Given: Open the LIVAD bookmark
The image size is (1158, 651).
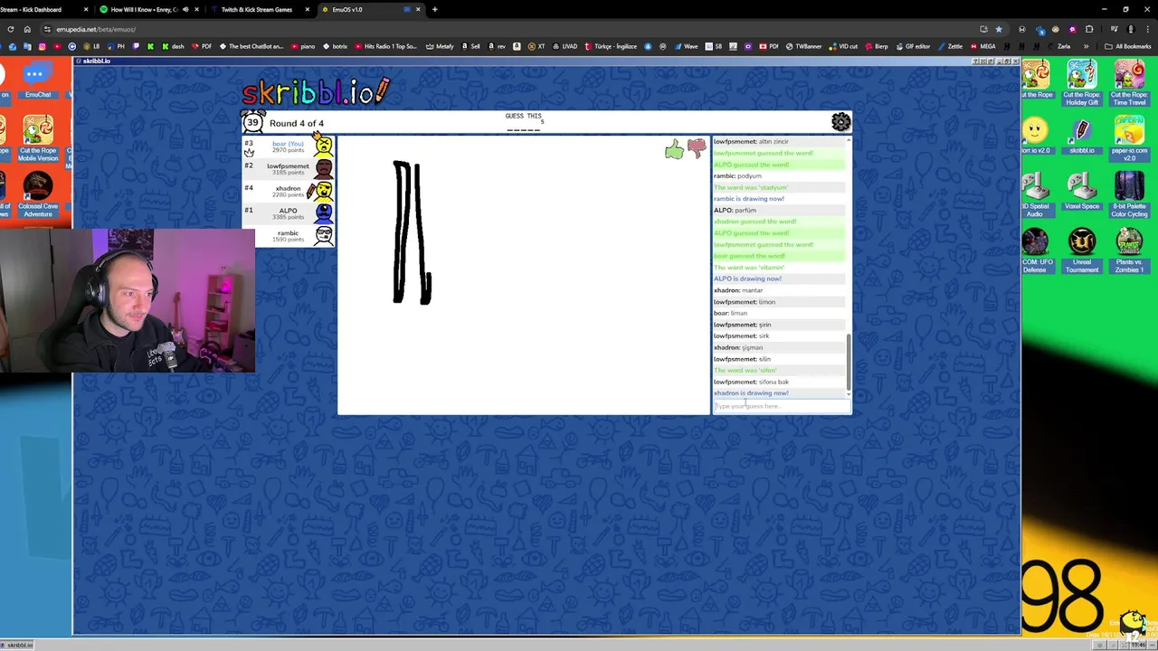Looking at the screenshot, I should pos(565,46).
